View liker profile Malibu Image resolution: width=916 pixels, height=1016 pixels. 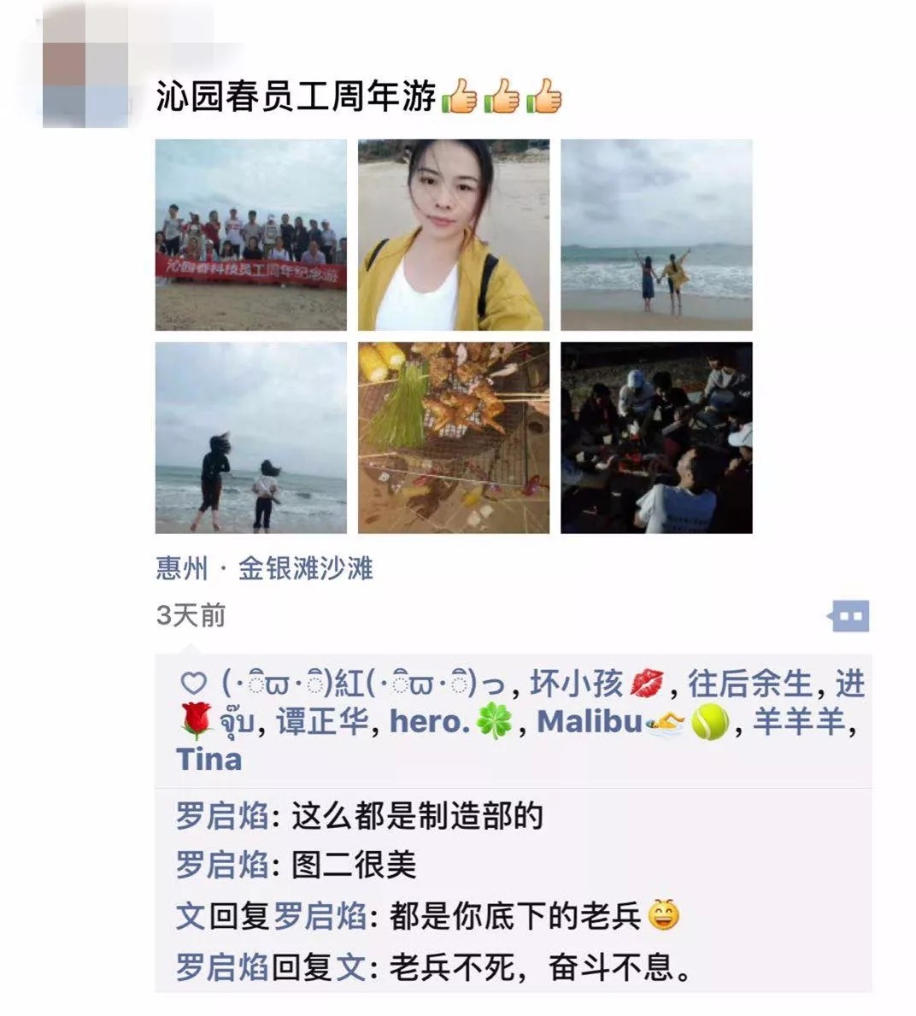[x=634, y=721]
